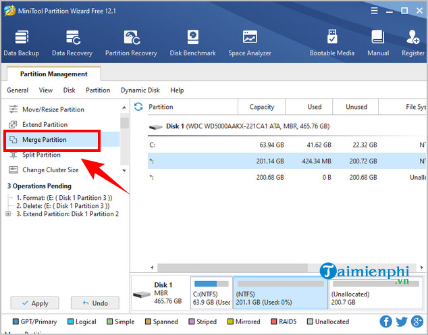Select the Disk 1 WDC header row

click(x=287, y=126)
